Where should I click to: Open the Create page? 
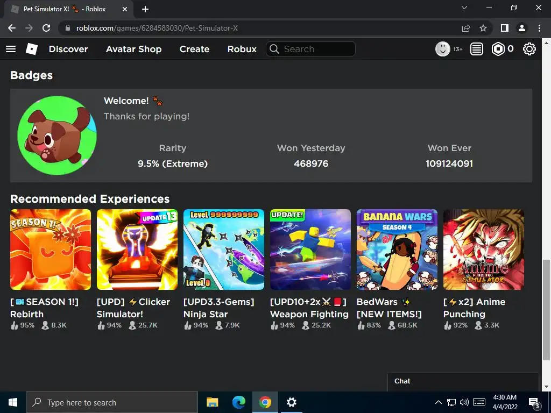click(194, 49)
